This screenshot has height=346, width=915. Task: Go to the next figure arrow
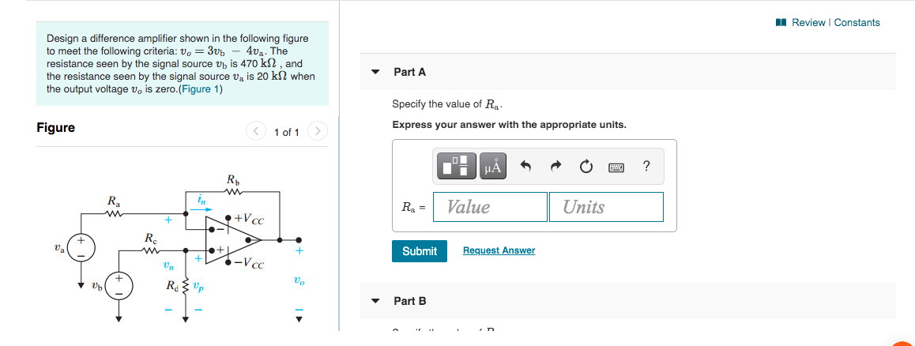[x=316, y=132]
